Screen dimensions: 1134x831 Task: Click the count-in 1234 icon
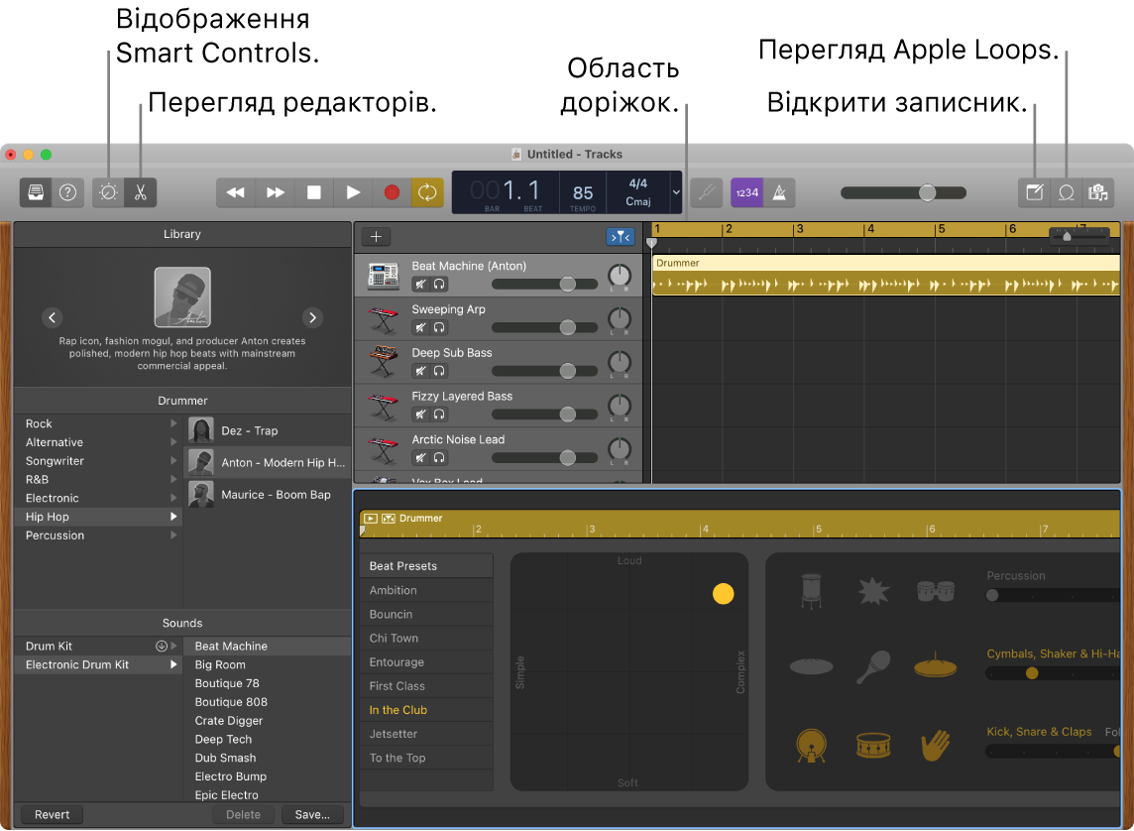[746, 192]
